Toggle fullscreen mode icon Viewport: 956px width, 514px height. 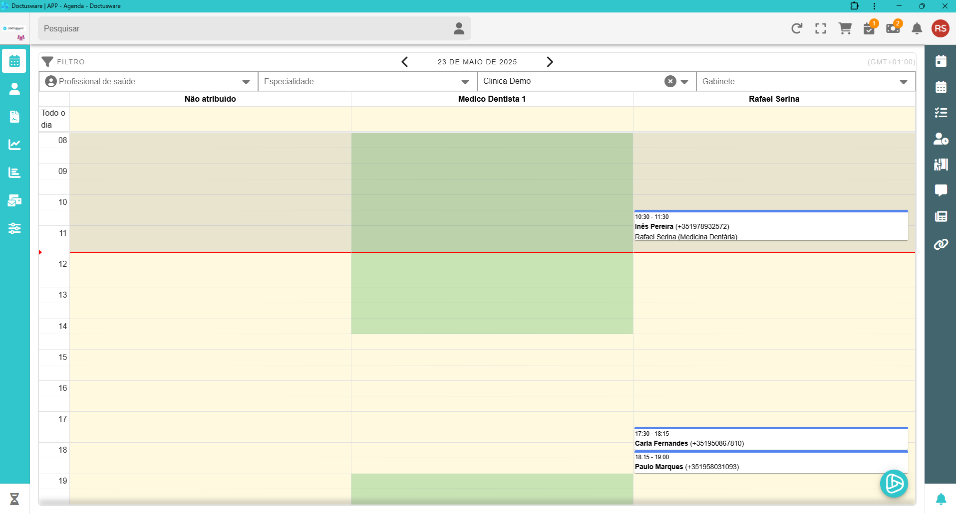[821, 28]
